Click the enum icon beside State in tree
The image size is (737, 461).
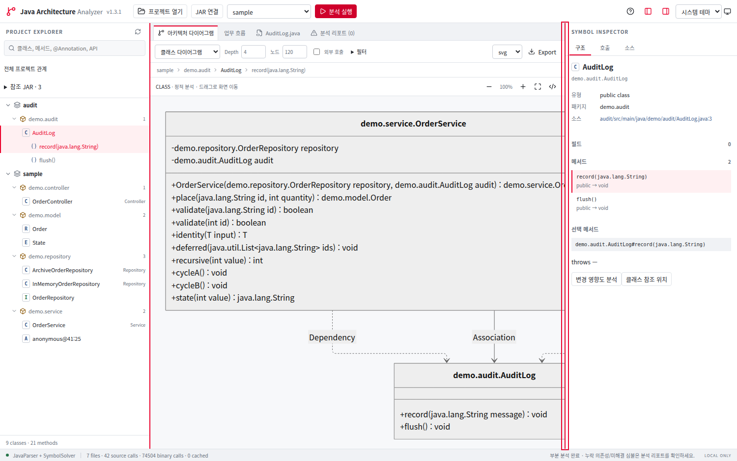pyautogui.click(x=26, y=243)
